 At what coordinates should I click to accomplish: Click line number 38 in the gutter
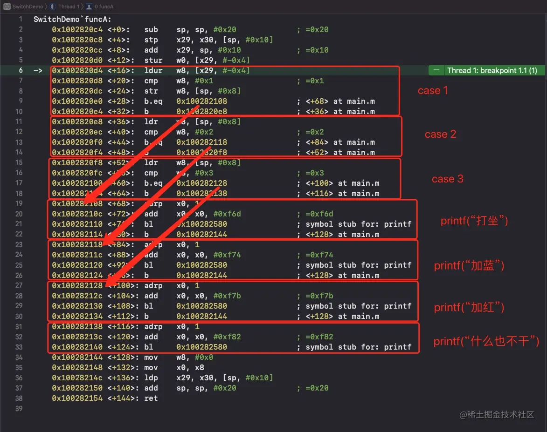[19, 398]
